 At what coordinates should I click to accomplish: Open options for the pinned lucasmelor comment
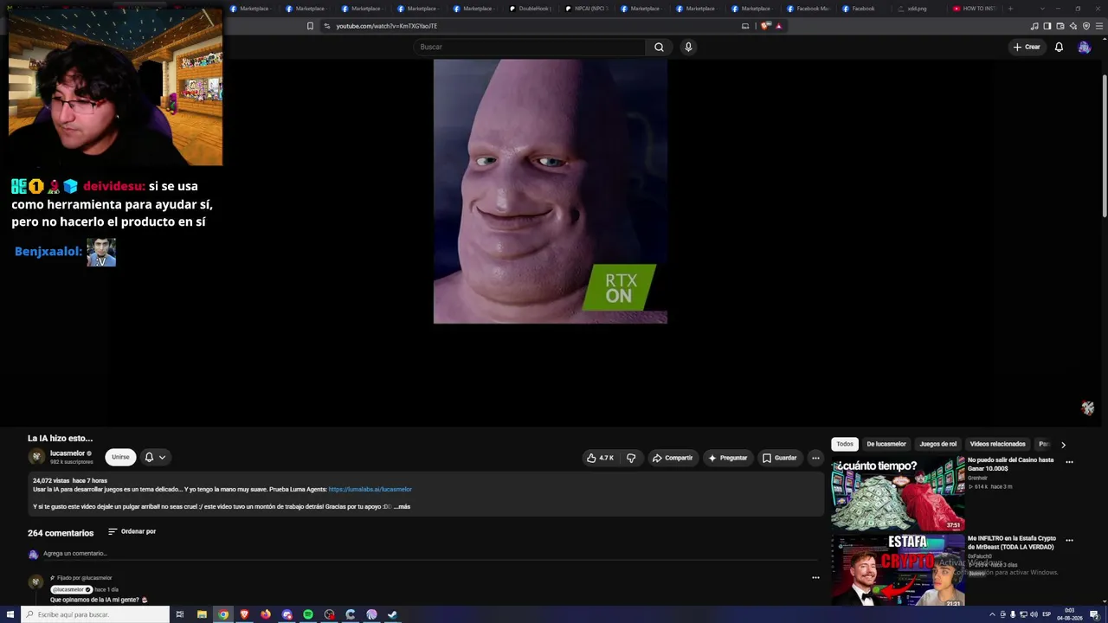(815, 577)
